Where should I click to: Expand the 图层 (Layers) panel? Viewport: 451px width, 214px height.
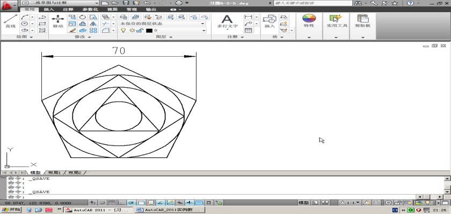pos(164,37)
